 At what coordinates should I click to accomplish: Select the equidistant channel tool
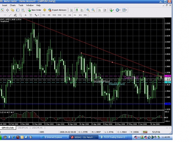15,15
